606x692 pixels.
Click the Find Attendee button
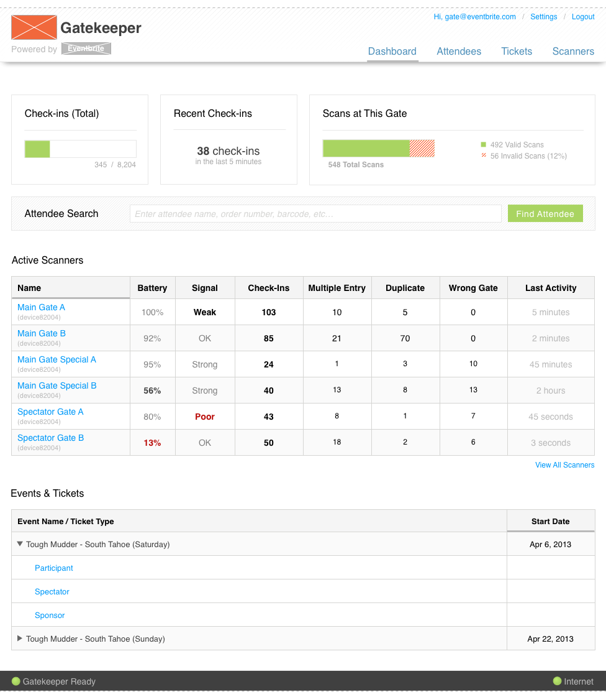(545, 213)
